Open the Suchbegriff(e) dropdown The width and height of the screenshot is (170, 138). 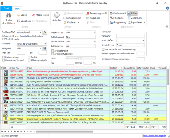click(40, 32)
